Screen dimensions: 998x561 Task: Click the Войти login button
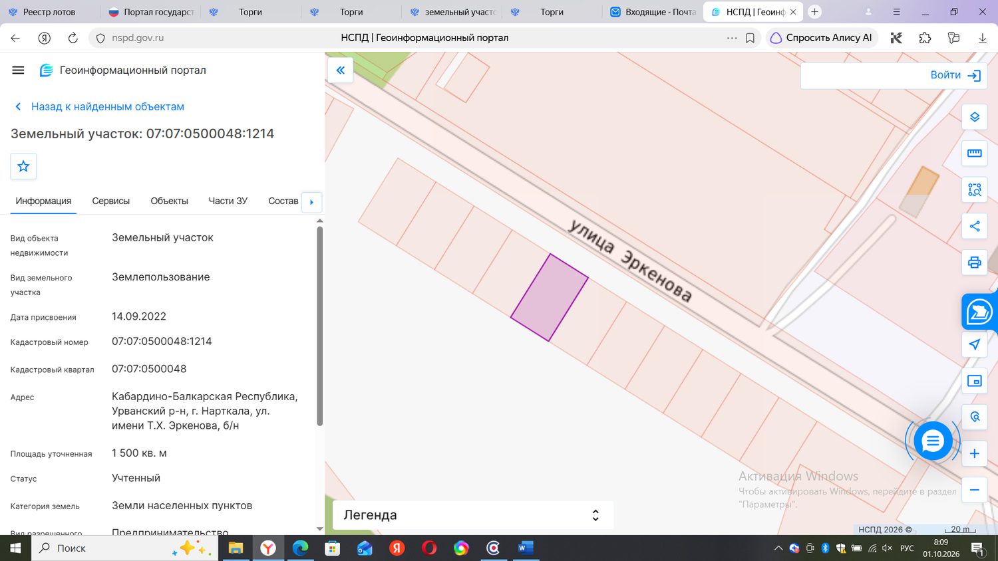955,75
